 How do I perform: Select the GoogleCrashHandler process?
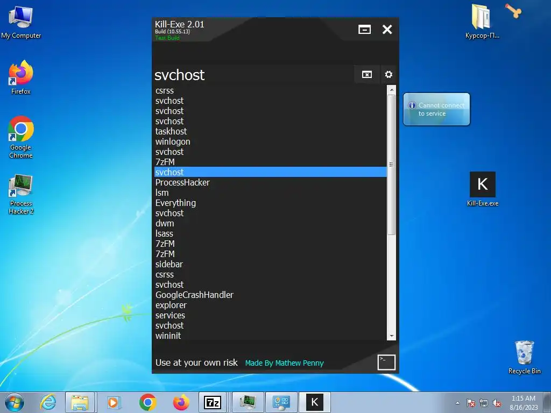(270, 295)
